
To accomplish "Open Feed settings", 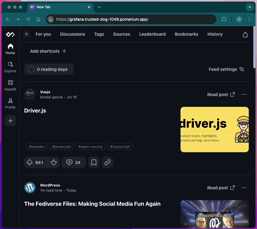I will coord(226,69).
